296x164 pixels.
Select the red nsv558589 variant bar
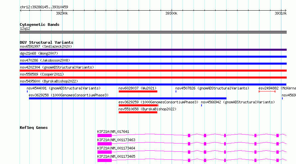tap(153, 78)
